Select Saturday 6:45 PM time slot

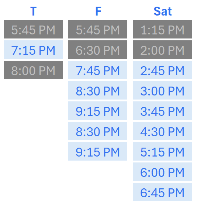[x=162, y=192]
